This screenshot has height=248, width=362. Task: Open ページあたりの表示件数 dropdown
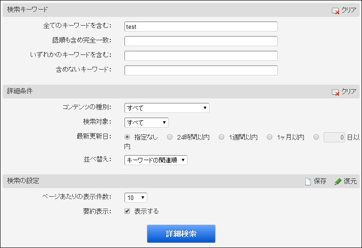click(x=136, y=197)
